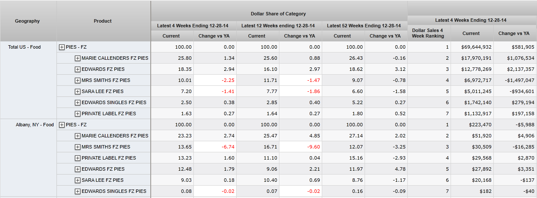537x198 pixels.
Task: Click Dollar Sales 4 Week Ranking header
Action: 427,33
